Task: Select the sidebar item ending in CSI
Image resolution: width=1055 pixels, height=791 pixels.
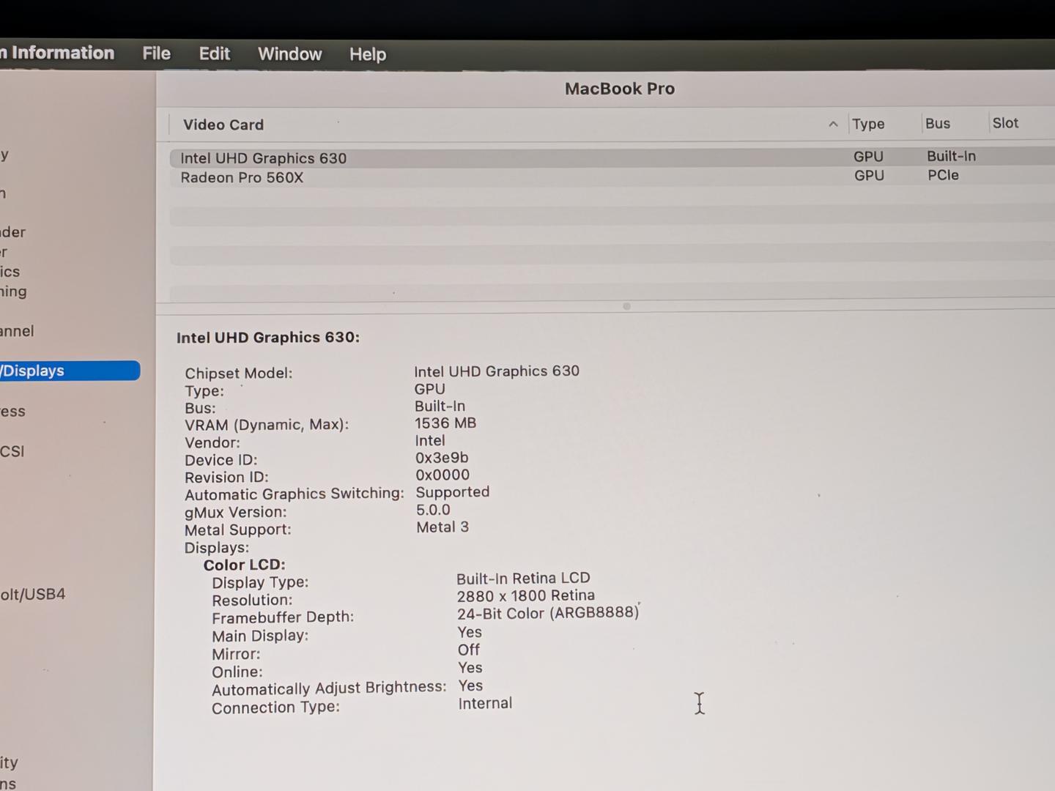Action: pos(12,451)
